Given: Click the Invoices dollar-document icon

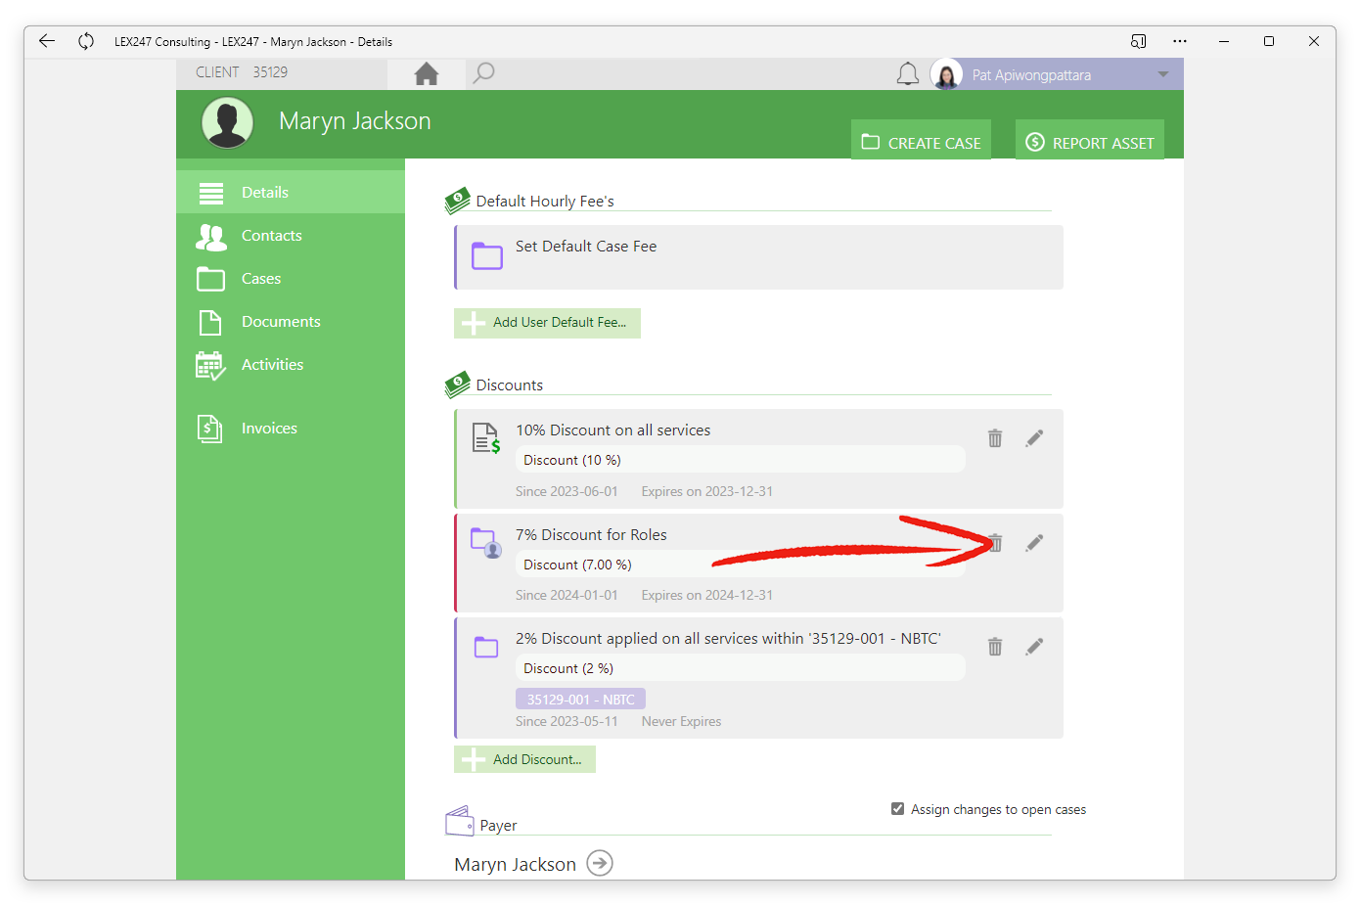Looking at the screenshot, I should (210, 429).
